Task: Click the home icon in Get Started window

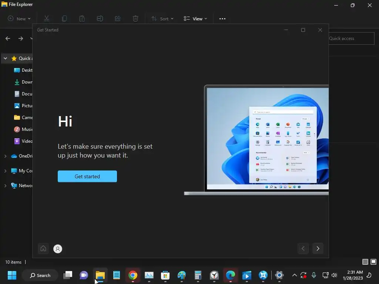Action: pyautogui.click(x=43, y=248)
